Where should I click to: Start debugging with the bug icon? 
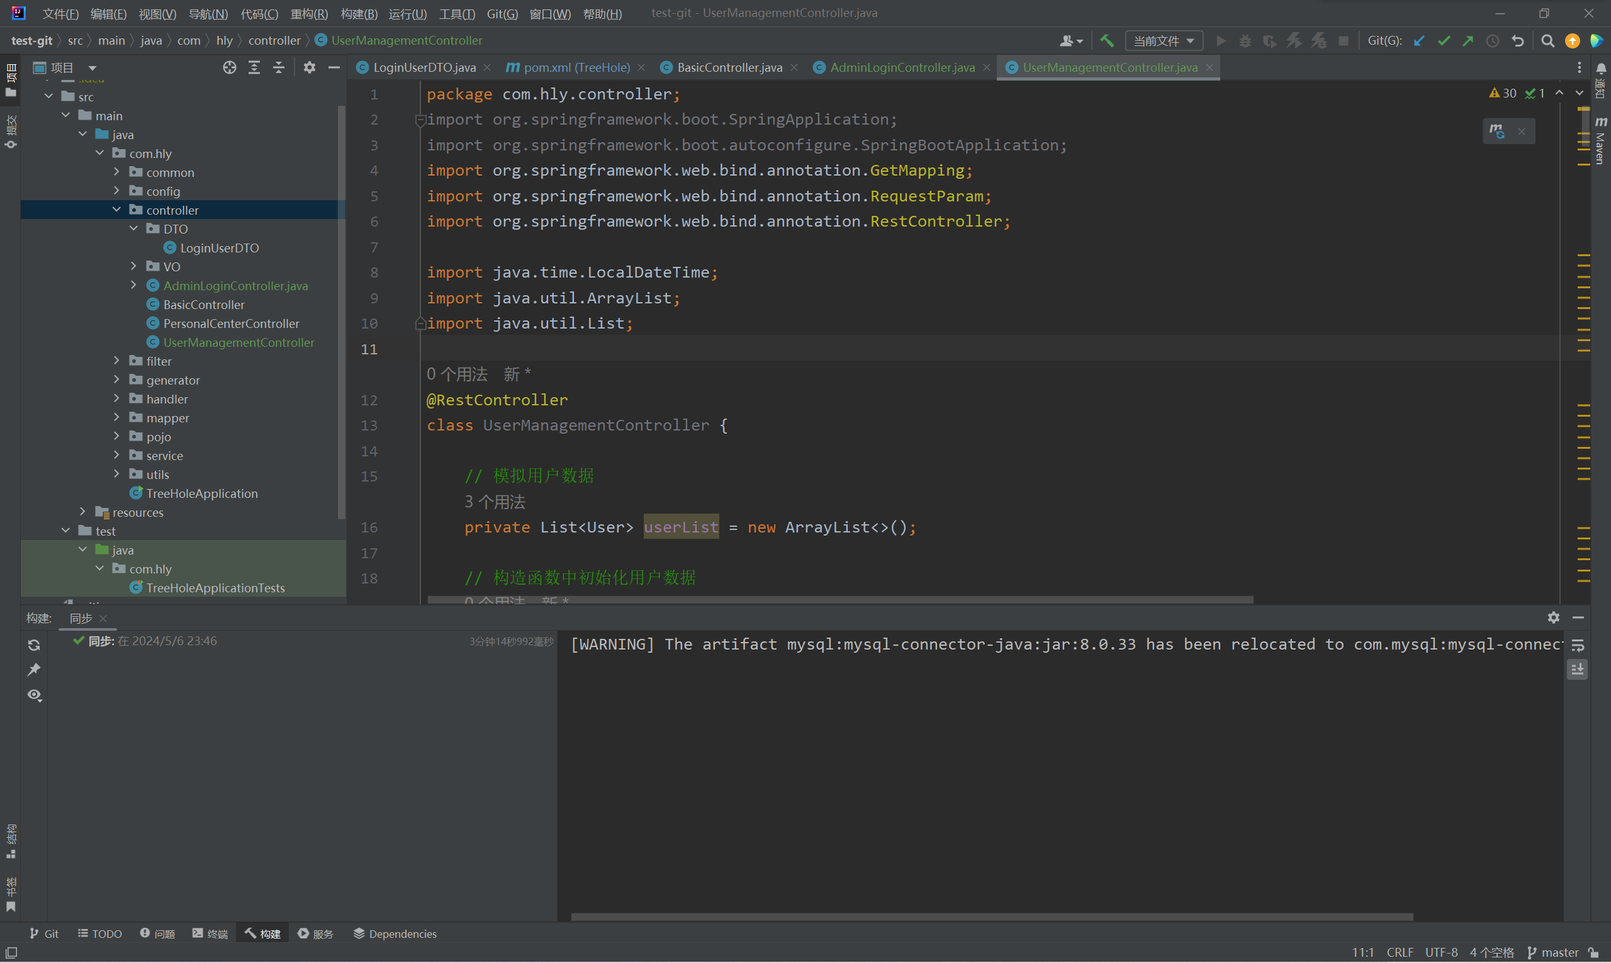[x=1245, y=41]
